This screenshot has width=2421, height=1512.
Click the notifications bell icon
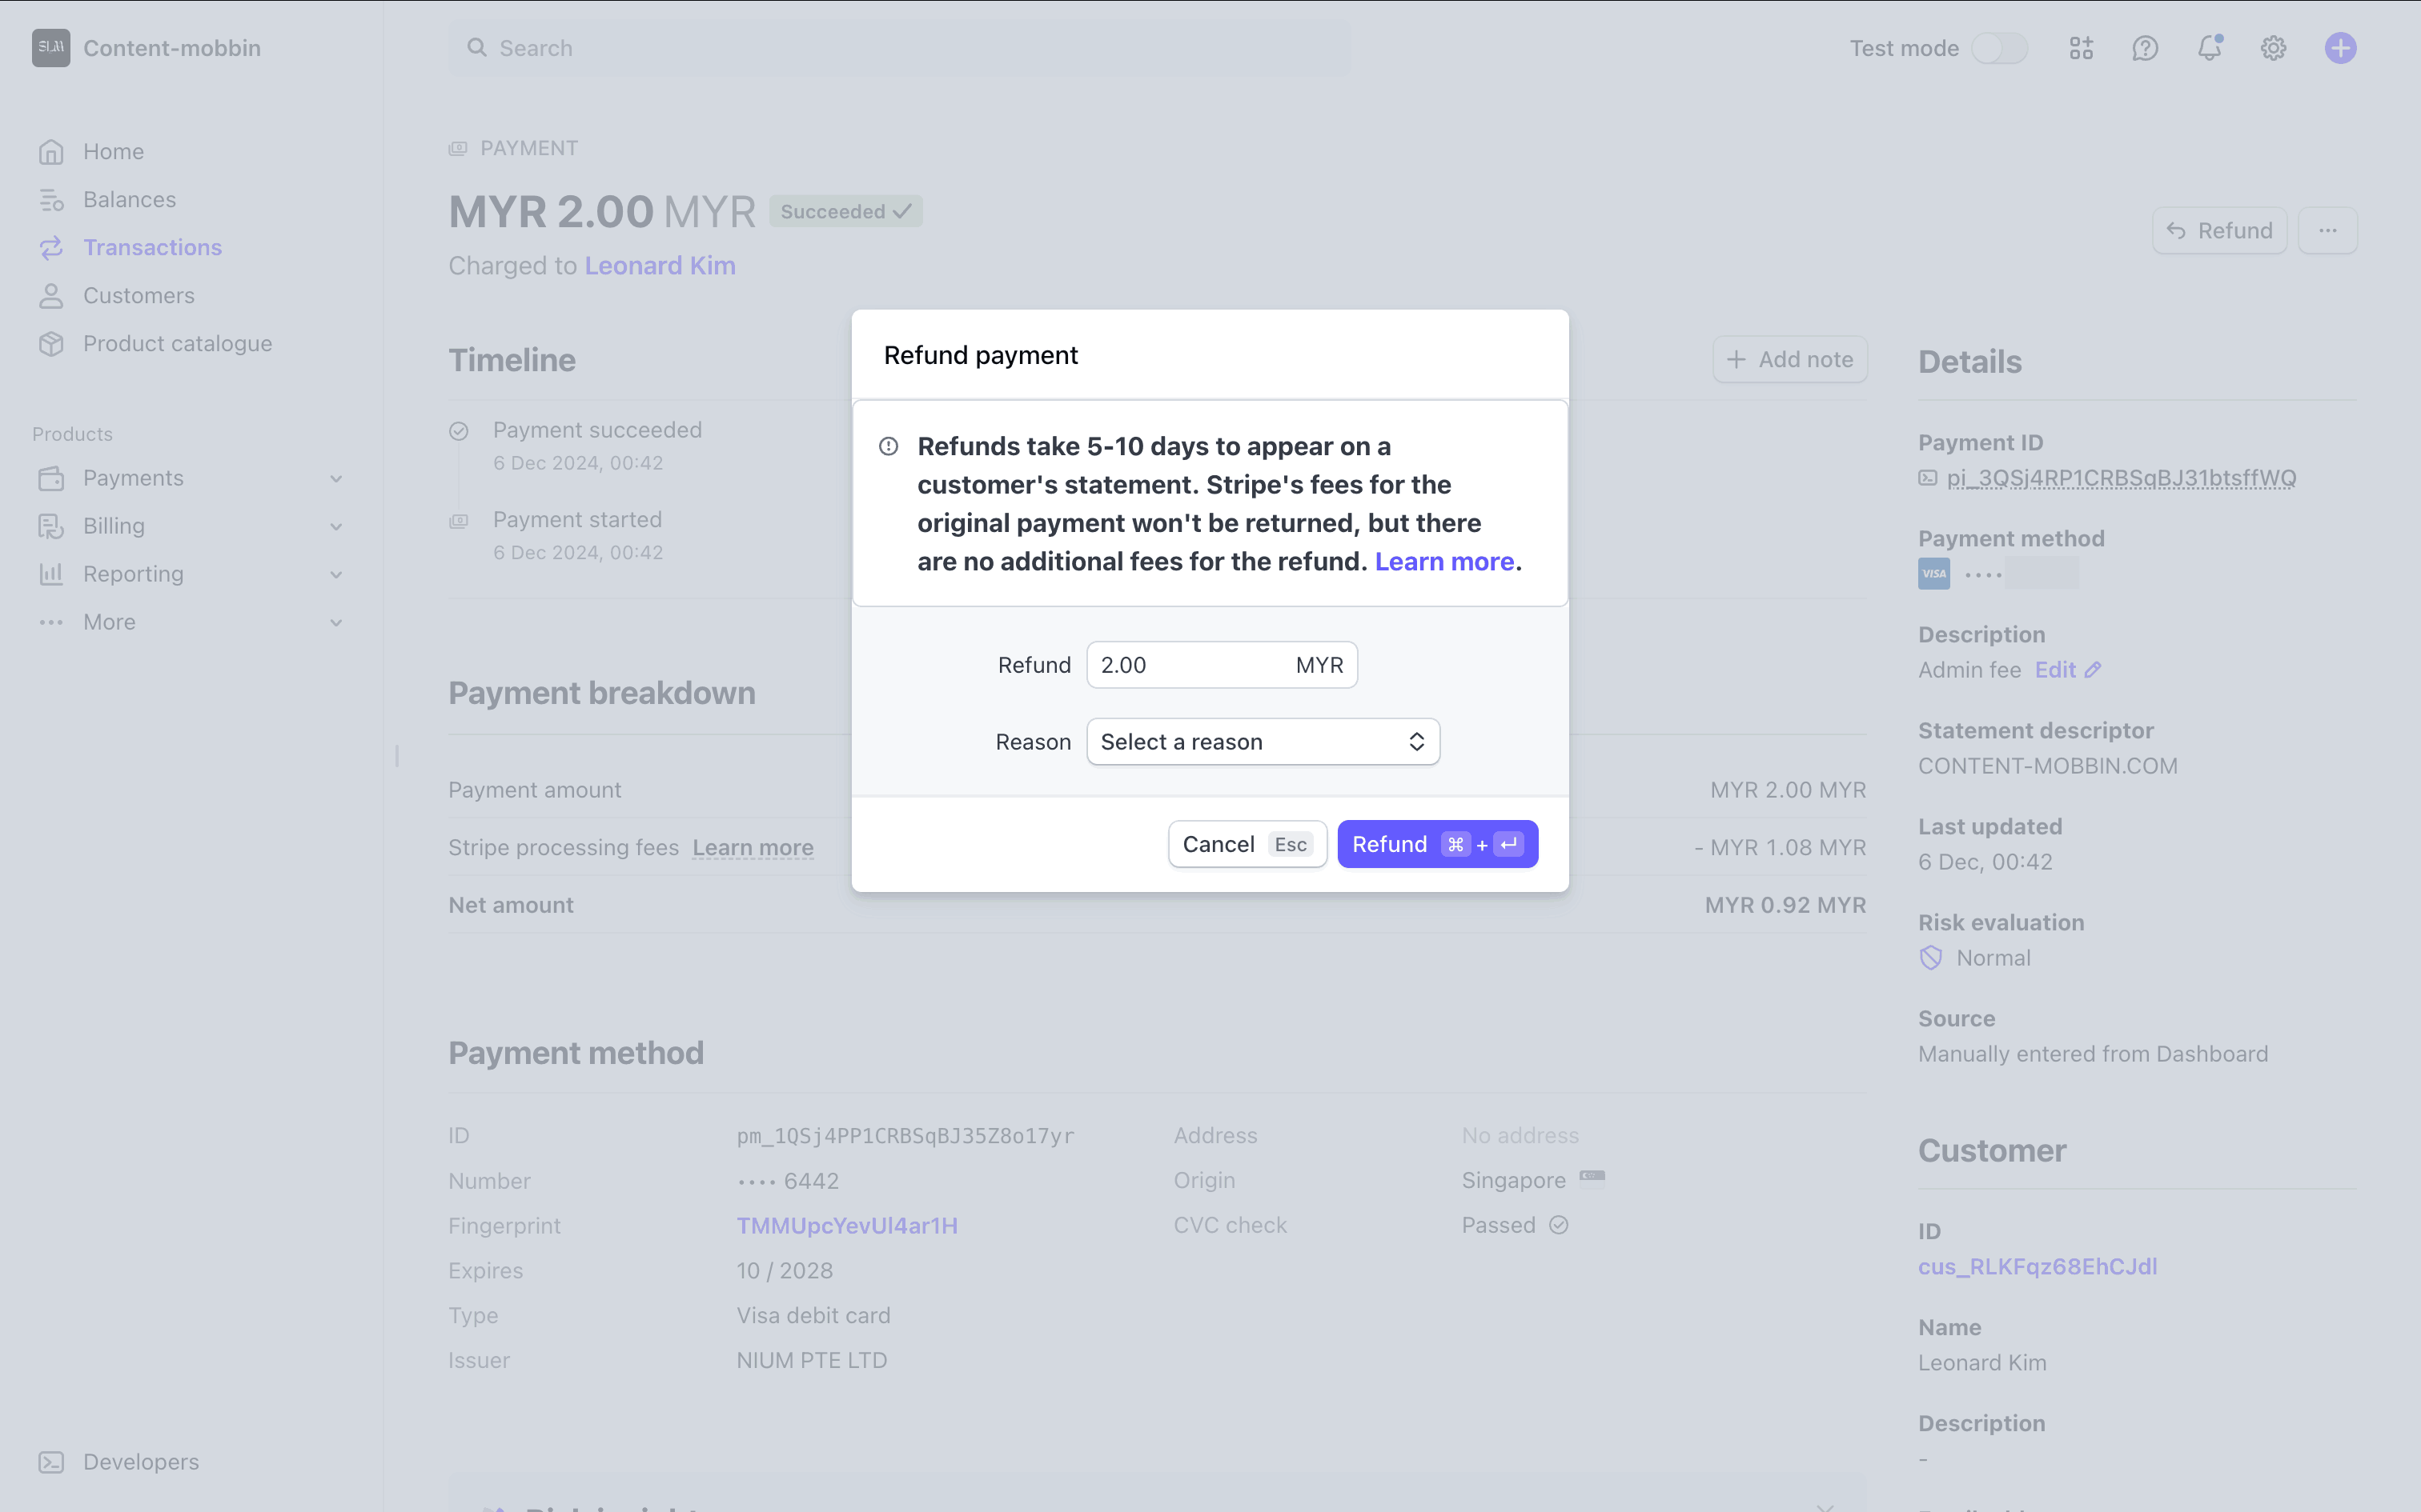(x=2209, y=48)
